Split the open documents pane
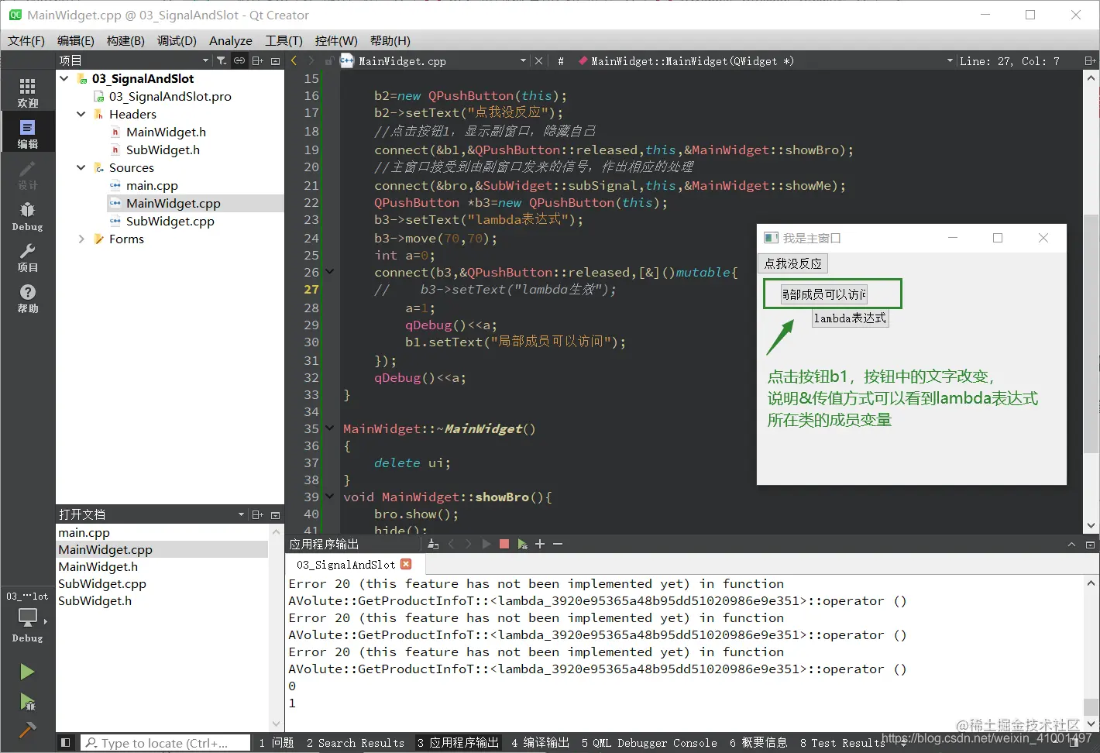The image size is (1100, 753). coord(258,514)
